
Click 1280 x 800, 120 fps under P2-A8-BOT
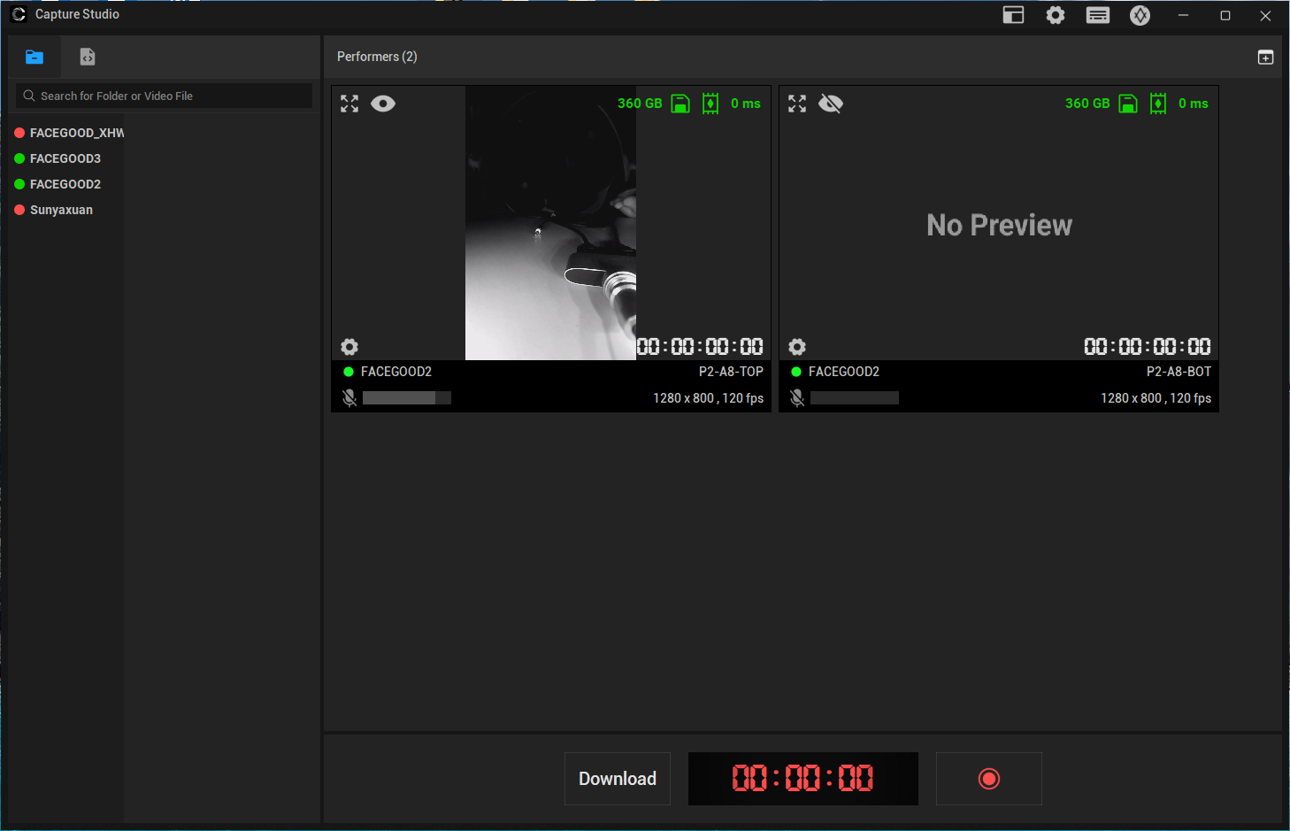click(1156, 398)
